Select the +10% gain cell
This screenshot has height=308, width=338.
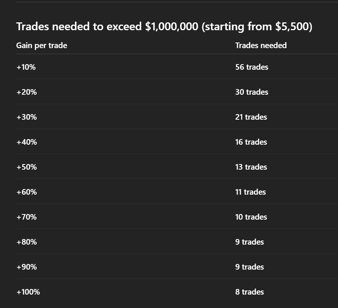(26, 67)
